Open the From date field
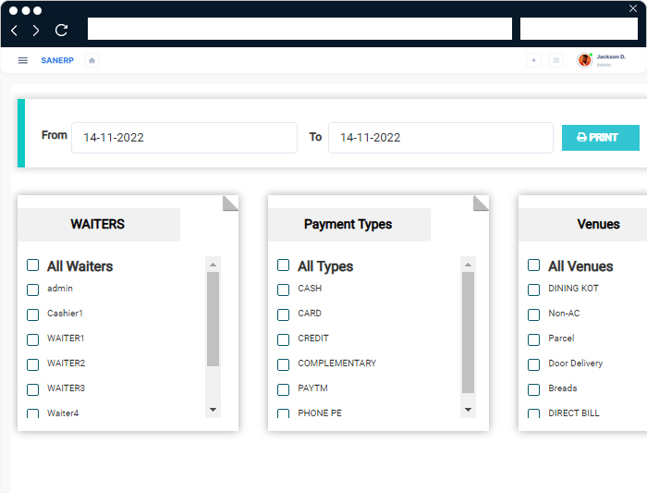The width and height of the screenshot is (647, 493). 184,138
